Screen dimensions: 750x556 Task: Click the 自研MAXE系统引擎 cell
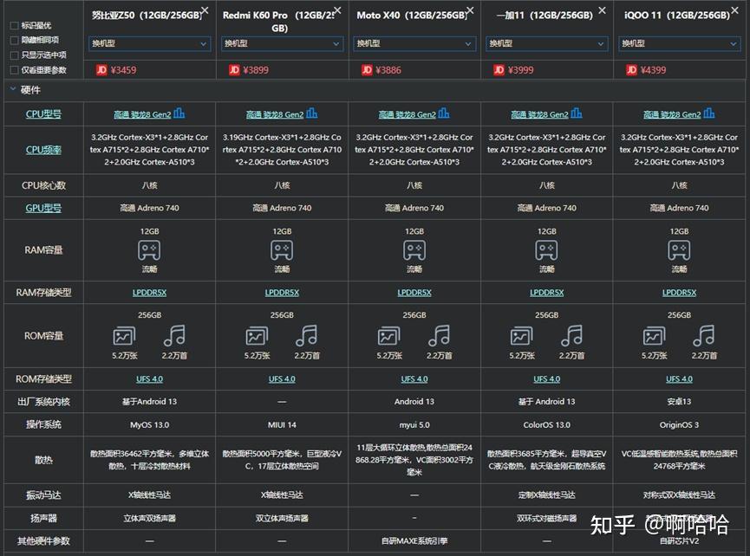coord(414,541)
